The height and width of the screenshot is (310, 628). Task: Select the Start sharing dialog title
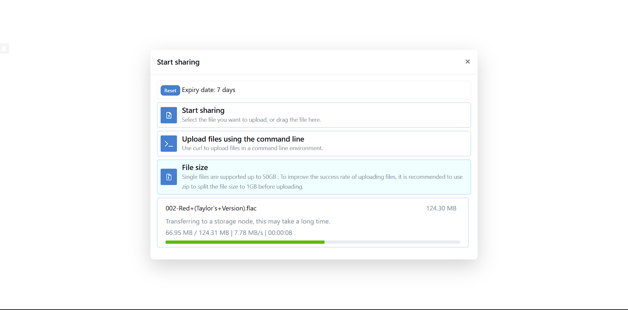tap(178, 62)
